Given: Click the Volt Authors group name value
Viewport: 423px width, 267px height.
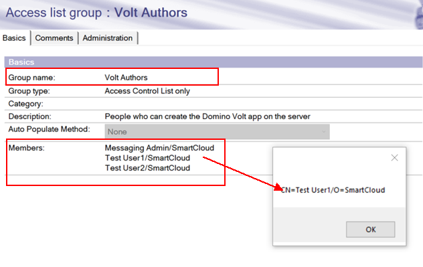Looking at the screenshot, I should point(126,78).
